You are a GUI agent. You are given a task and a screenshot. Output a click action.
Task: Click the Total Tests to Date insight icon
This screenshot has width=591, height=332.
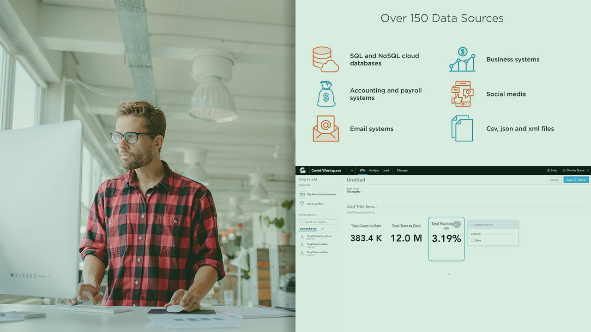tap(302, 245)
